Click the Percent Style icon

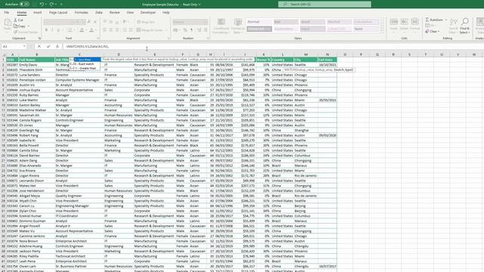coord(185,30)
